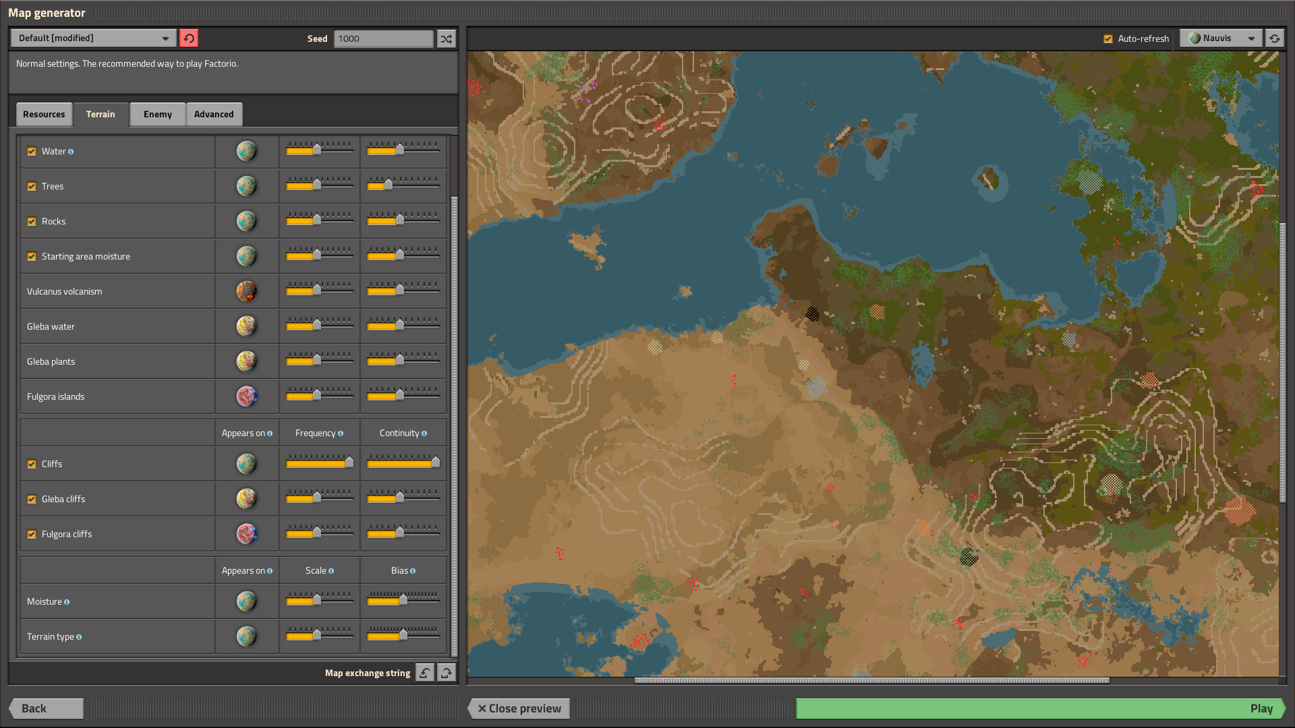Viewport: 1295px width, 728px height.
Task: Switch to the Enemy tab
Action: [x=158, y=115]
